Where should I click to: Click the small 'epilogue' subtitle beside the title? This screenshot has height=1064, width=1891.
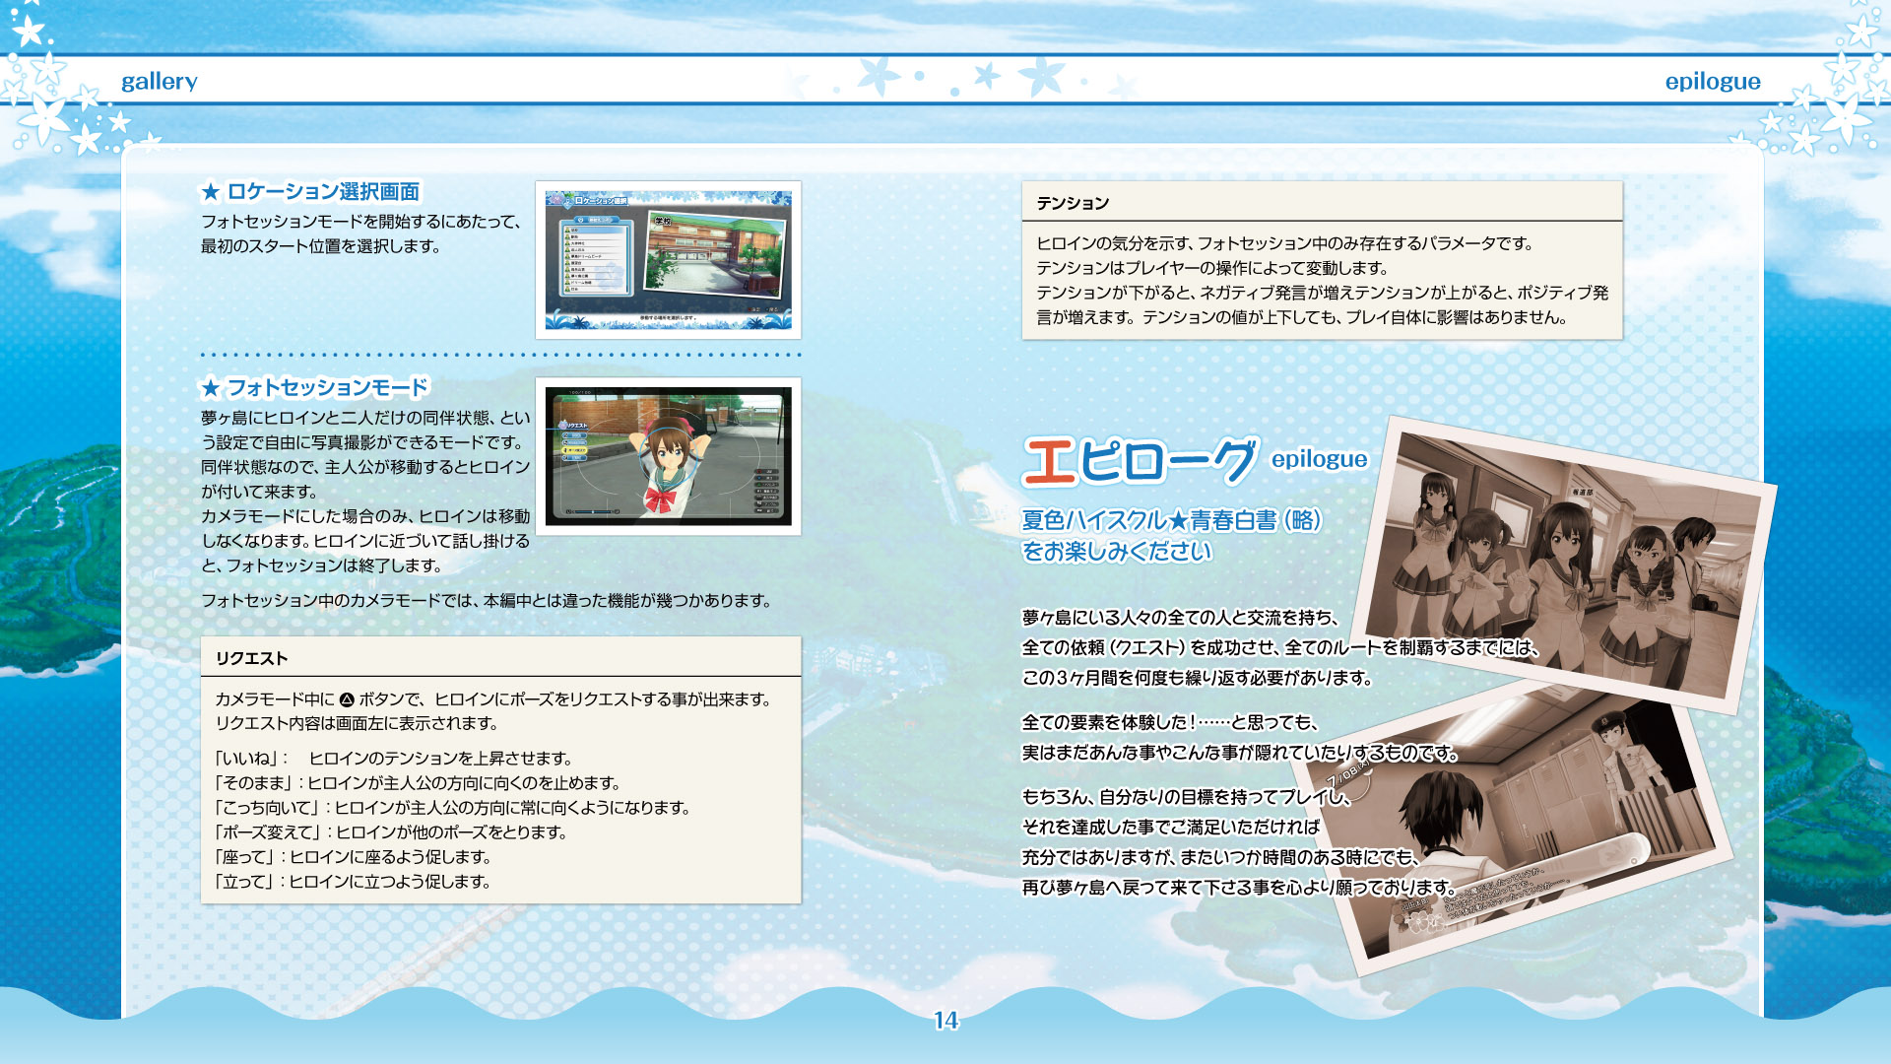click(1319, 459)
